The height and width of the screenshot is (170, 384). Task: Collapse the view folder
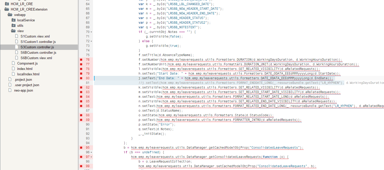[x=13, y=31]
